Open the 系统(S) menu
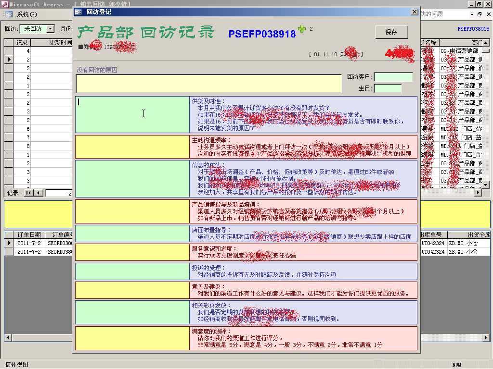Viewport: 493px width, 369px height. 27,14
